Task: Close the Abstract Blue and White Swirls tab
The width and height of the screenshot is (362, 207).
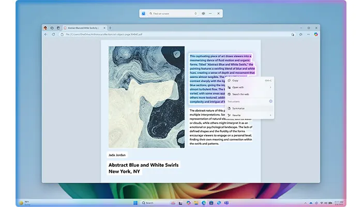Action: point(104,28)
